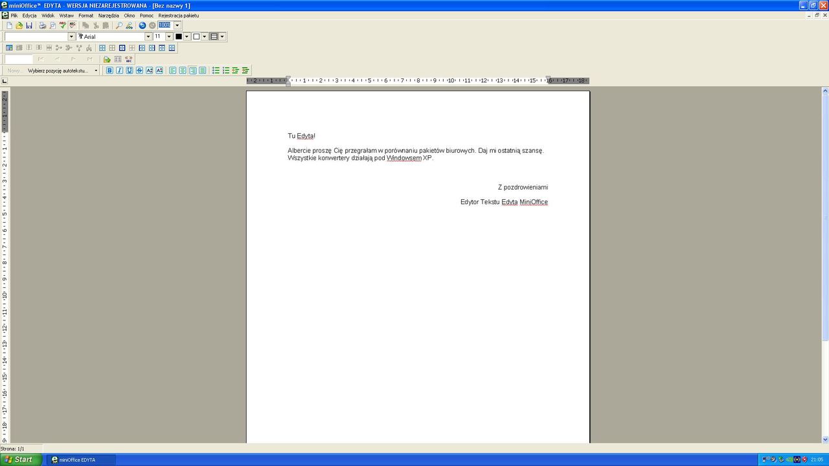The height and width of the screenshot is (466, 829).
Task: Click the strikethrough S icon
Action: tap(139, 71)
